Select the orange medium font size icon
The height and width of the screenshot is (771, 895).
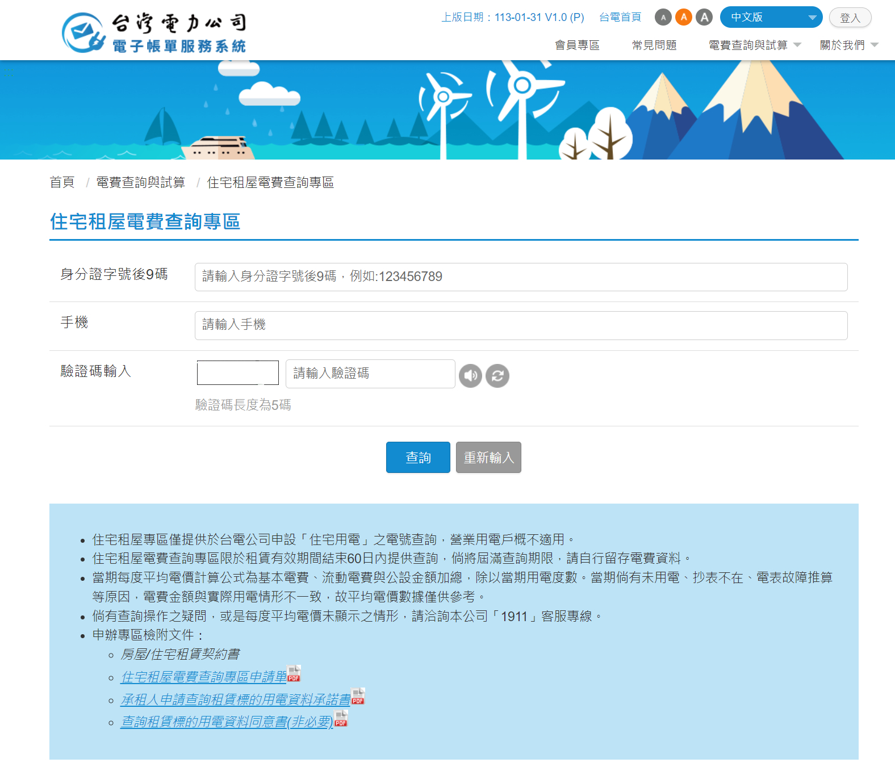(x=684, y=17)
